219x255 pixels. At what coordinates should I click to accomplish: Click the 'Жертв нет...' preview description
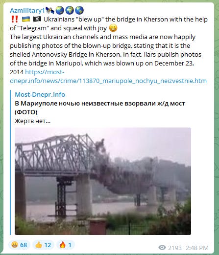[x=33, y=121]
